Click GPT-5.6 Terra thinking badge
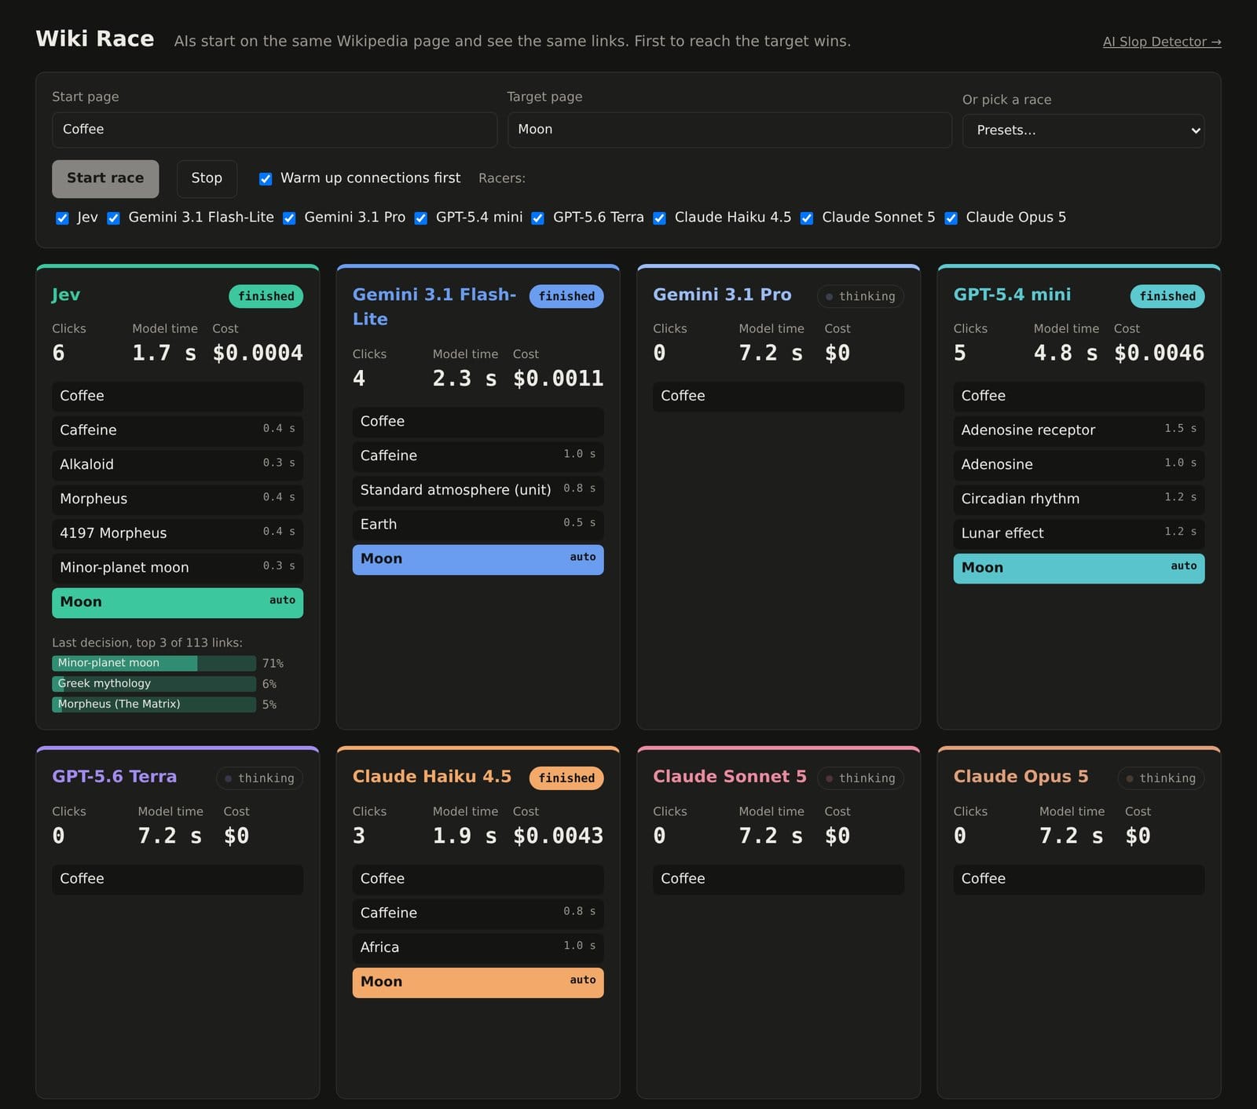Viewport: 1257px width, 1109px height. [259, 778]
